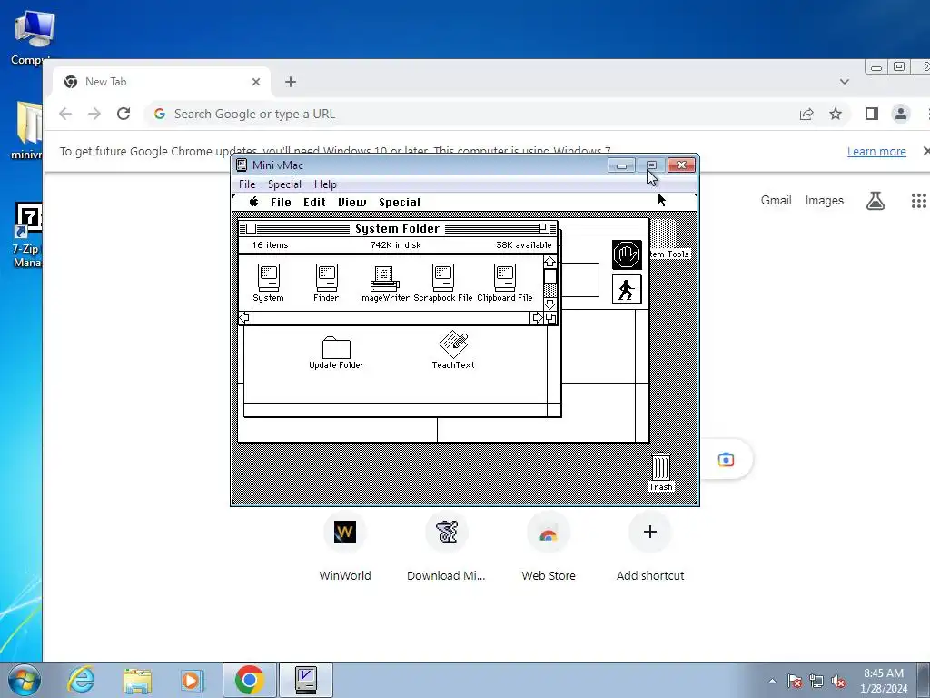The width and height of the screenshot is (930, 698).
Task: Open Mini vMac's Special menu
Action: [x=284, y=184]
